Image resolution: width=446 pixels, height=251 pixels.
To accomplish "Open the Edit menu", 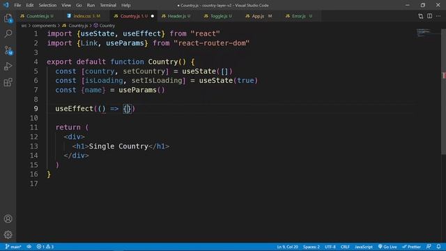I will pos(29,5).
